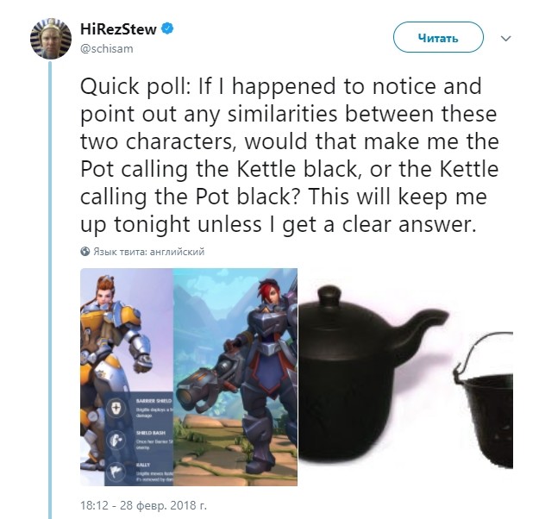Click the Язык твита: английский label
The height and width of the screenshot is (519, 539).
[x=149, y=252]
